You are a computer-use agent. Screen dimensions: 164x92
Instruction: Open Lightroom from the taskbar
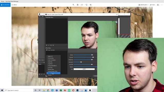pos(77,90)
